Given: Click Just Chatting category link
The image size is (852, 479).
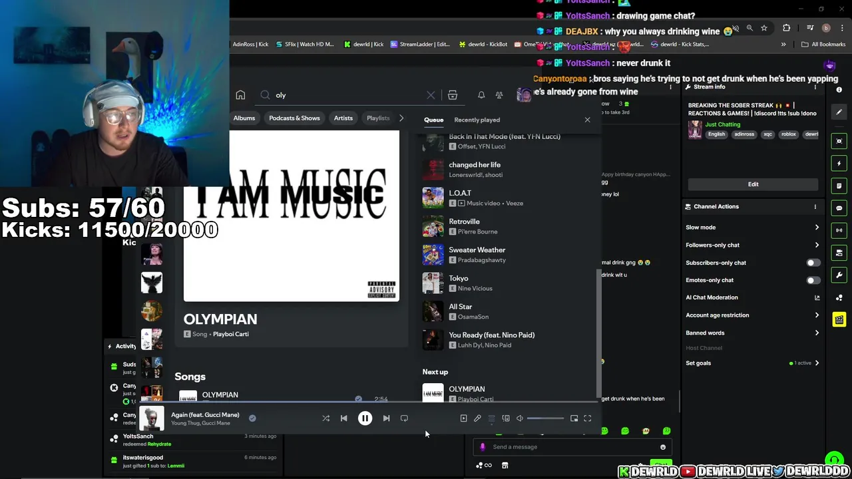Looking at the screenshot, I should pyautogui.click(x=723, y=124).
